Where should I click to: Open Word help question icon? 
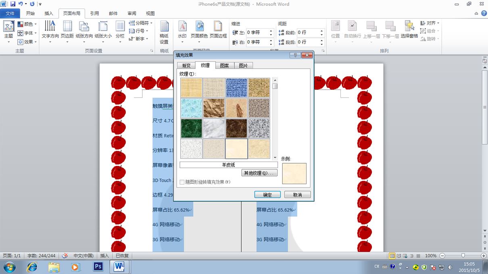click(x=483, y=13)
